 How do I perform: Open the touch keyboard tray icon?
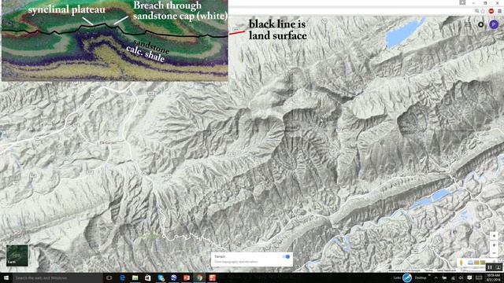click(x=479, y=277)
